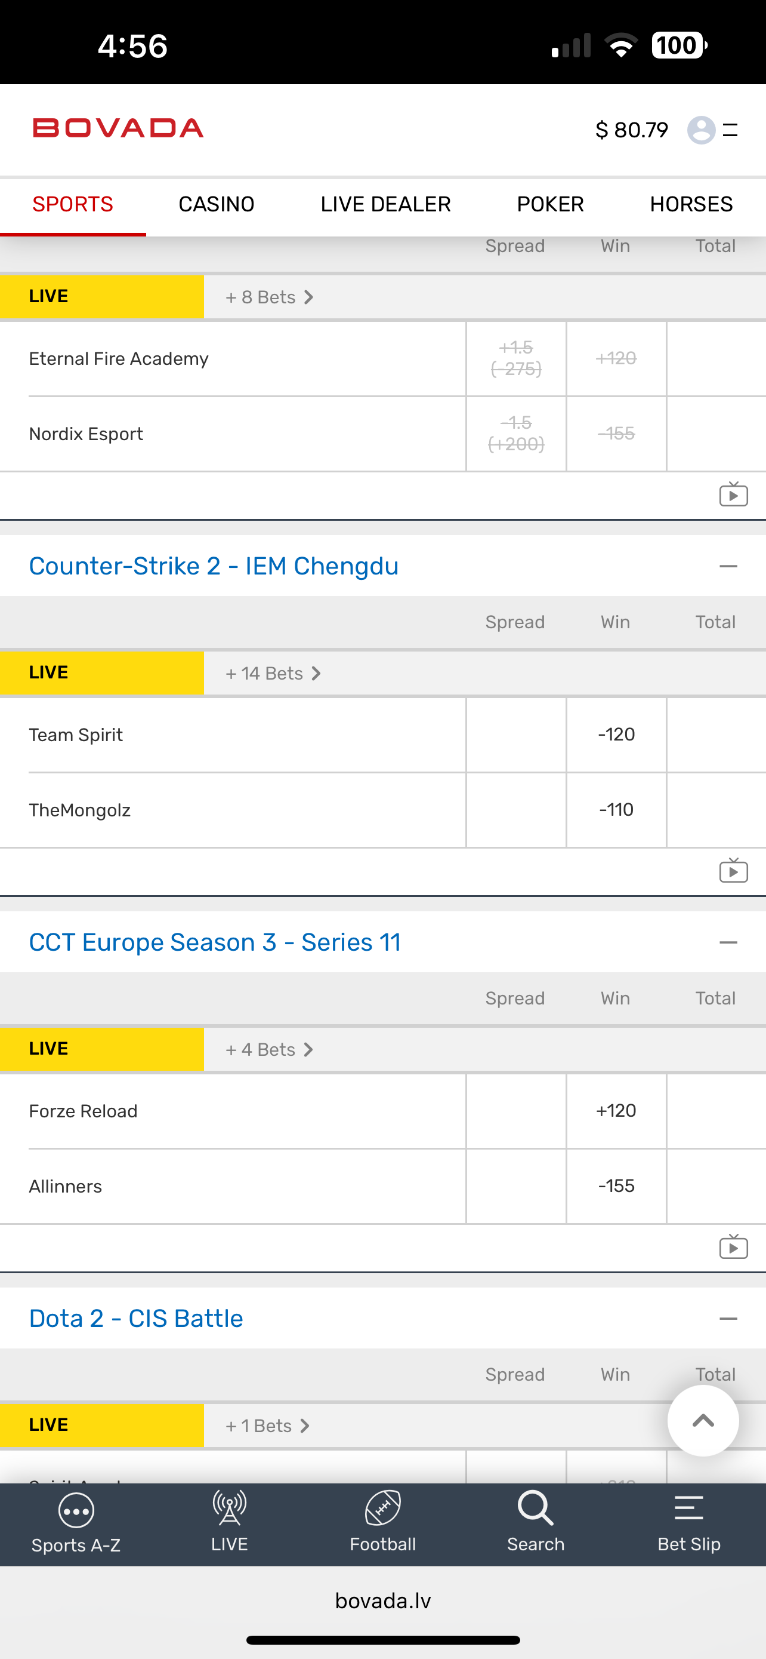Screen dimensions: 766x1659
Task: Select Team Spirit -120 win odds
Action: (616, 734)
